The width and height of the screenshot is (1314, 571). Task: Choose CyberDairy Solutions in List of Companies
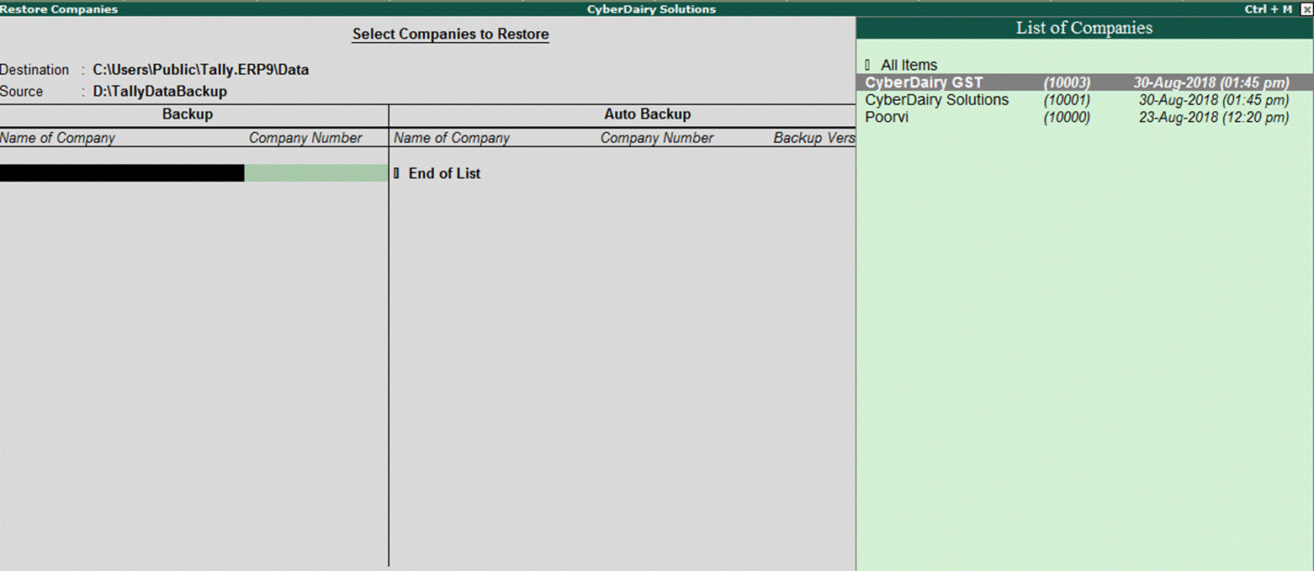[936, 100]
